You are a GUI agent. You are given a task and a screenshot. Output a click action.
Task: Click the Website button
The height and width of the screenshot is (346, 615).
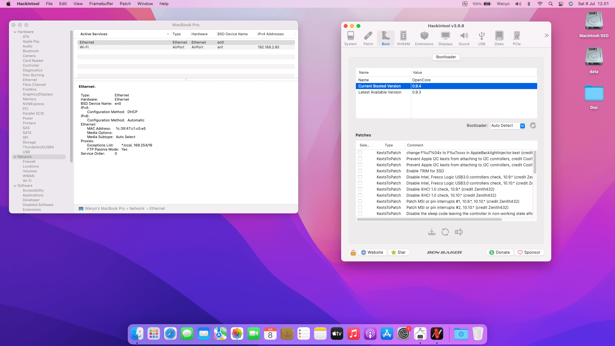(x=372, y=252)
